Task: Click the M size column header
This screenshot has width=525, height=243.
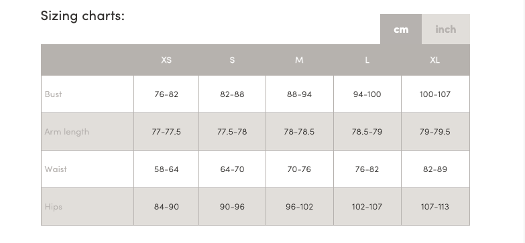Action: 299,60
